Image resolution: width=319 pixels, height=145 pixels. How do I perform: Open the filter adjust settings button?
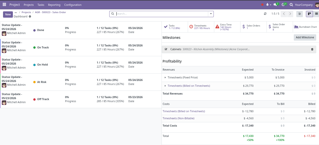click(300, 14)
